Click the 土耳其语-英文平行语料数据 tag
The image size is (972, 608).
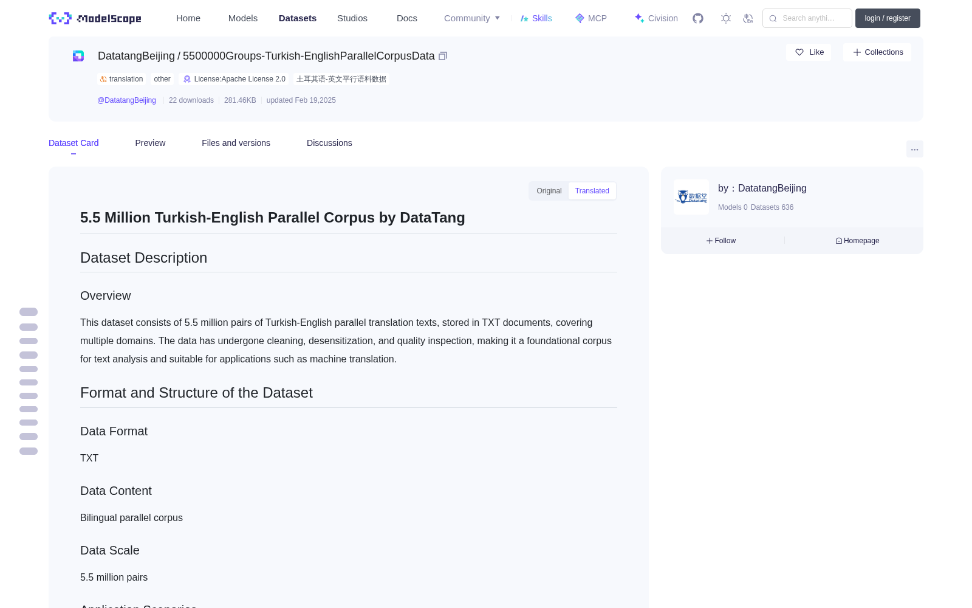pos(341,79)
